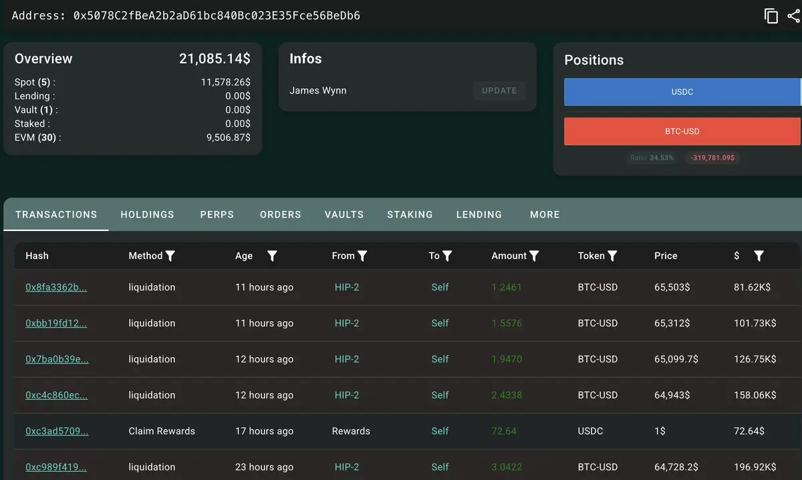This screenshot has width=802, height=480.
Task: Open the To column filter icon
Action: (x=447, y=256)
